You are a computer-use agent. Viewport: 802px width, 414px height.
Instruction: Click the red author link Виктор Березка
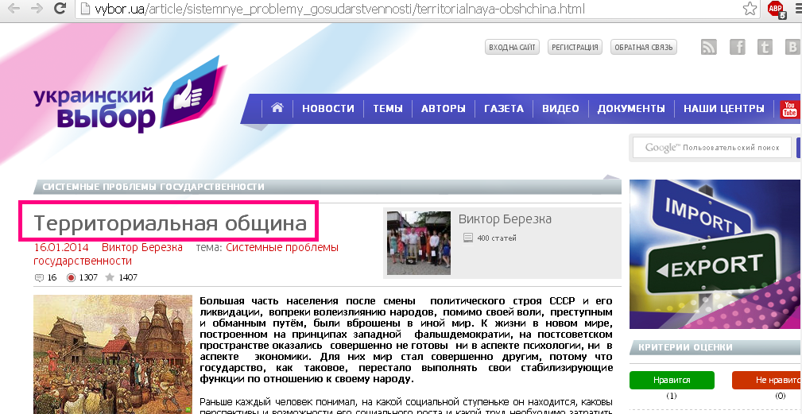coord(142,247)
